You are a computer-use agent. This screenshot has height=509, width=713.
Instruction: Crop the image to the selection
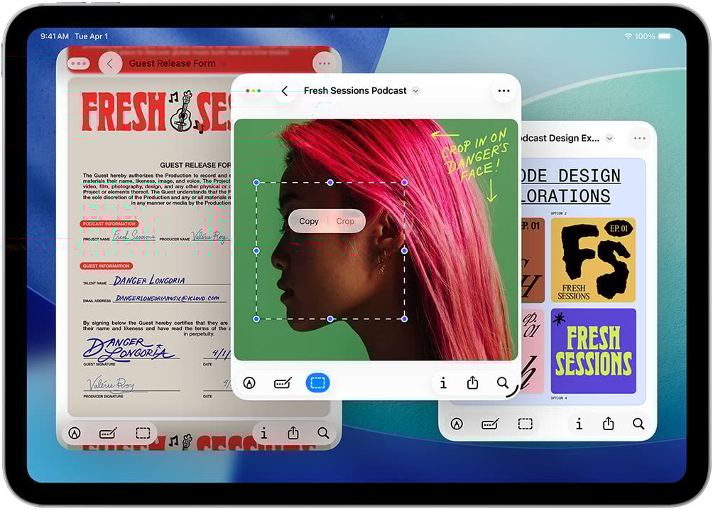345,221
